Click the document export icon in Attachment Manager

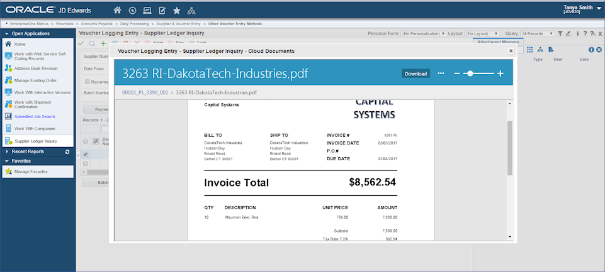551,50
